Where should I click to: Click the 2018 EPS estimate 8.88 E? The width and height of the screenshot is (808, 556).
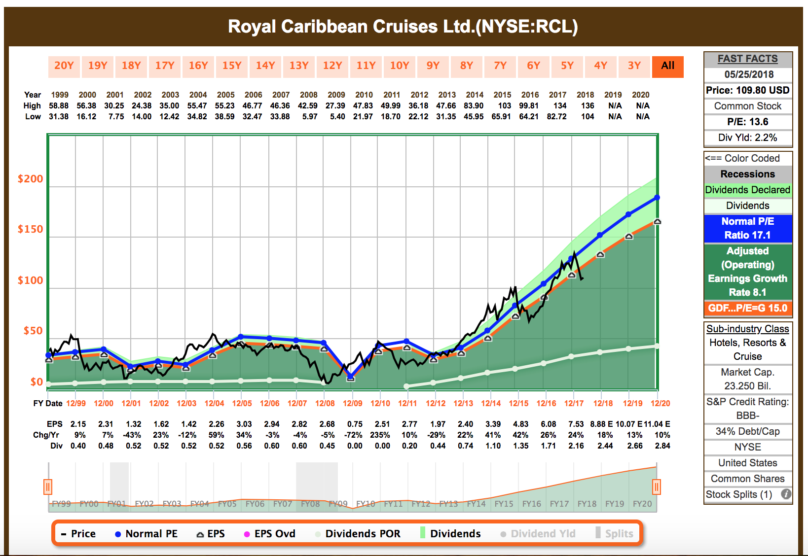[601, 424]
